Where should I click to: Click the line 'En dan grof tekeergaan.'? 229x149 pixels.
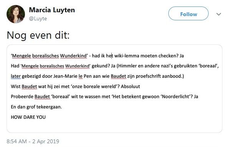(37, 107)
